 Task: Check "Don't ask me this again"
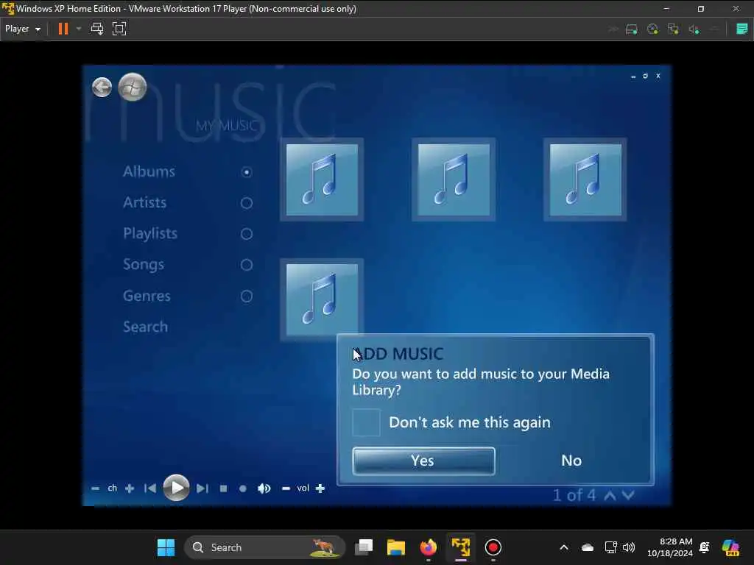tap(366, 422)
